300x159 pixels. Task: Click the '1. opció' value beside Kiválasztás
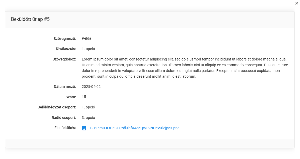tap(88, 49)
